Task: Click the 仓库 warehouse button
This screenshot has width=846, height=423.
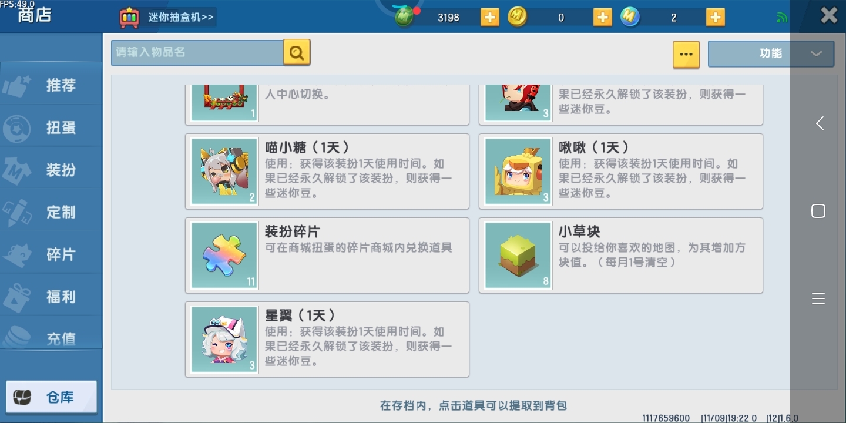Action: 51,397
